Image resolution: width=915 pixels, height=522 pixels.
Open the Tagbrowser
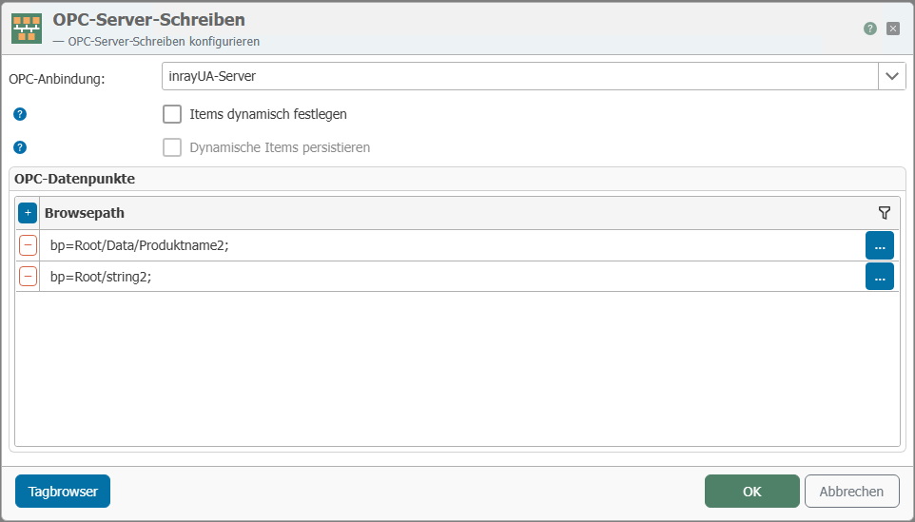63,492
